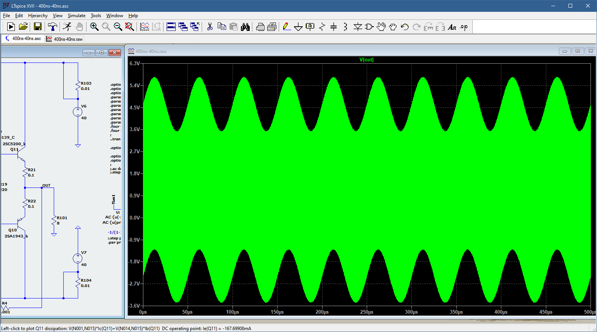Select the Cut scissors tool

point(210,27)
